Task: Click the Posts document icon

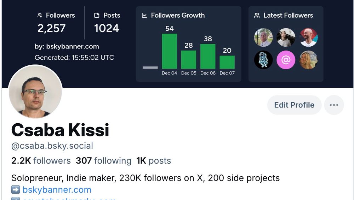Action: pos(97,16)
